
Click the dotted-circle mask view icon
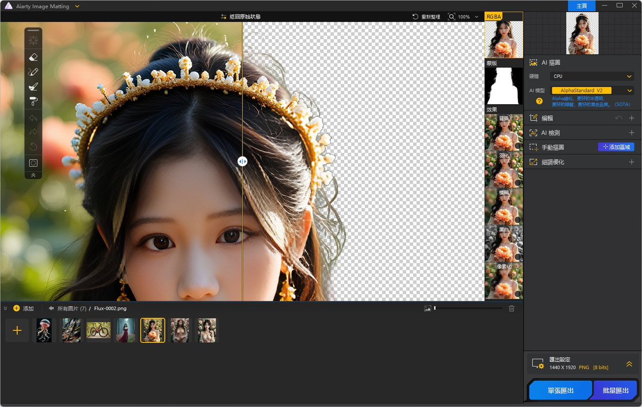33,163
